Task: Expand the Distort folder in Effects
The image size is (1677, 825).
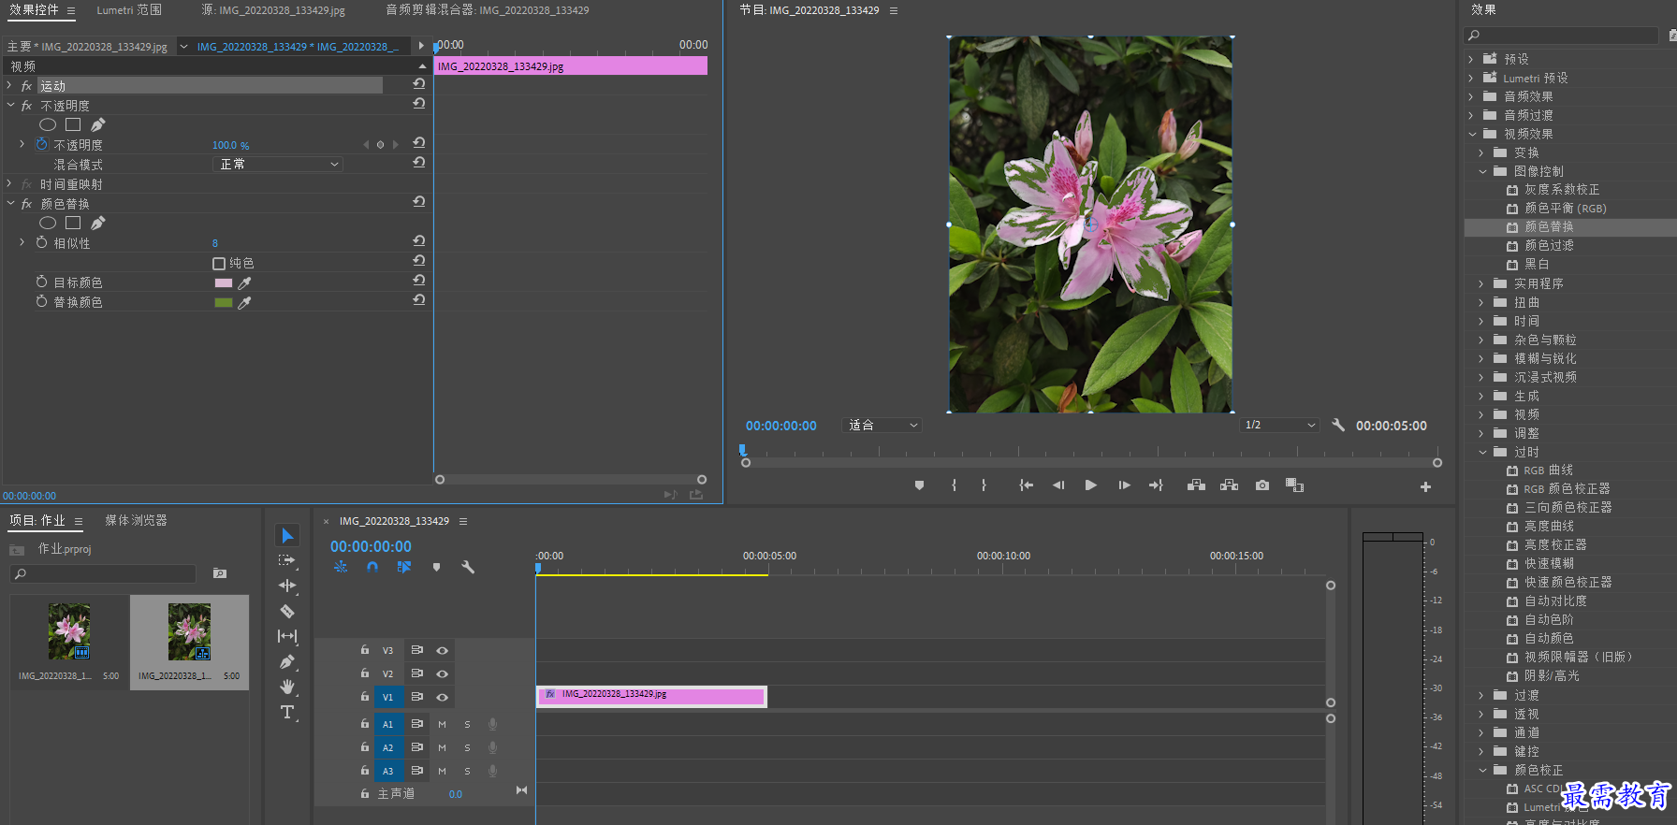Action: [1481, 302]
